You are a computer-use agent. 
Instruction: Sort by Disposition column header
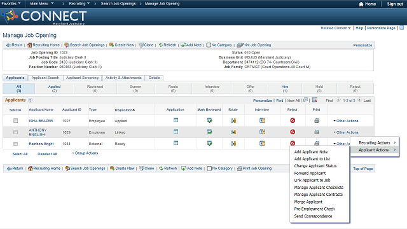(x=125, y=110)
